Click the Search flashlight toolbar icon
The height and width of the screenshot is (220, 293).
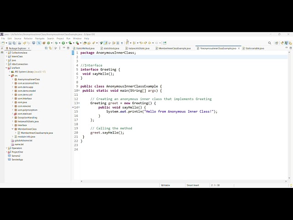click(x=93, y=43)
